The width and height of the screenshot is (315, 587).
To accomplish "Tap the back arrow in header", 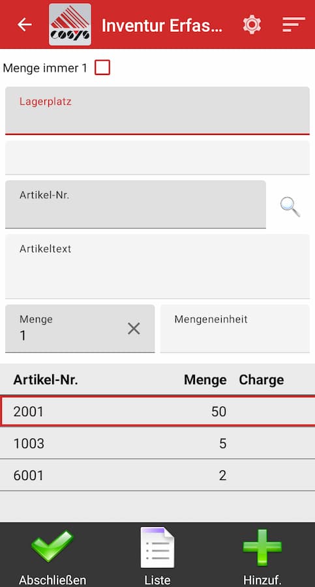I will 25,24.
